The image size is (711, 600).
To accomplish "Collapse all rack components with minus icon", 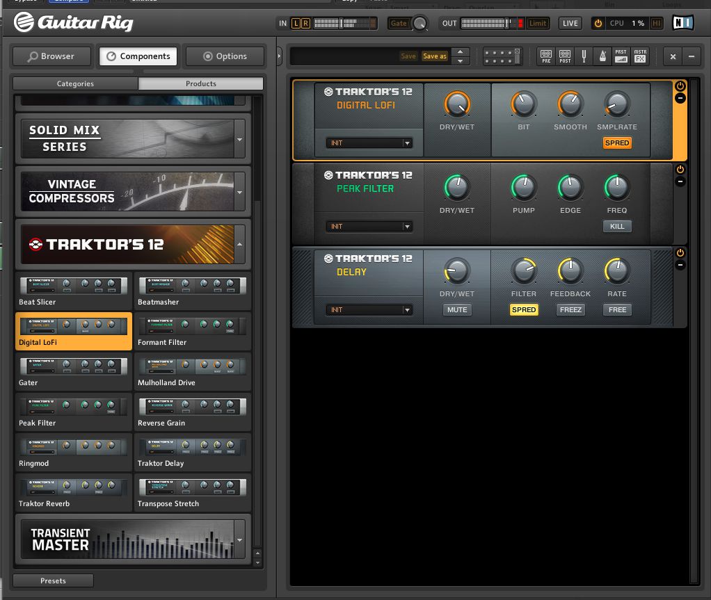I will pyautogui.click(x=692, y=56).
